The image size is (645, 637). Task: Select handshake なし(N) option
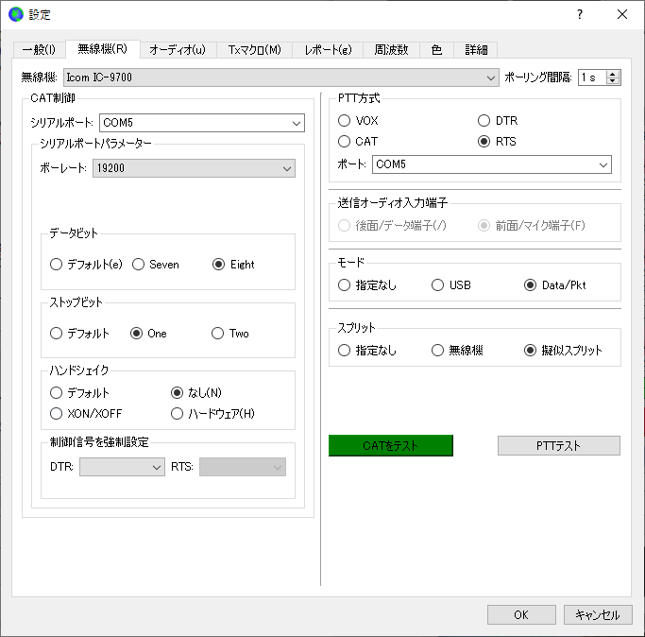196,393
